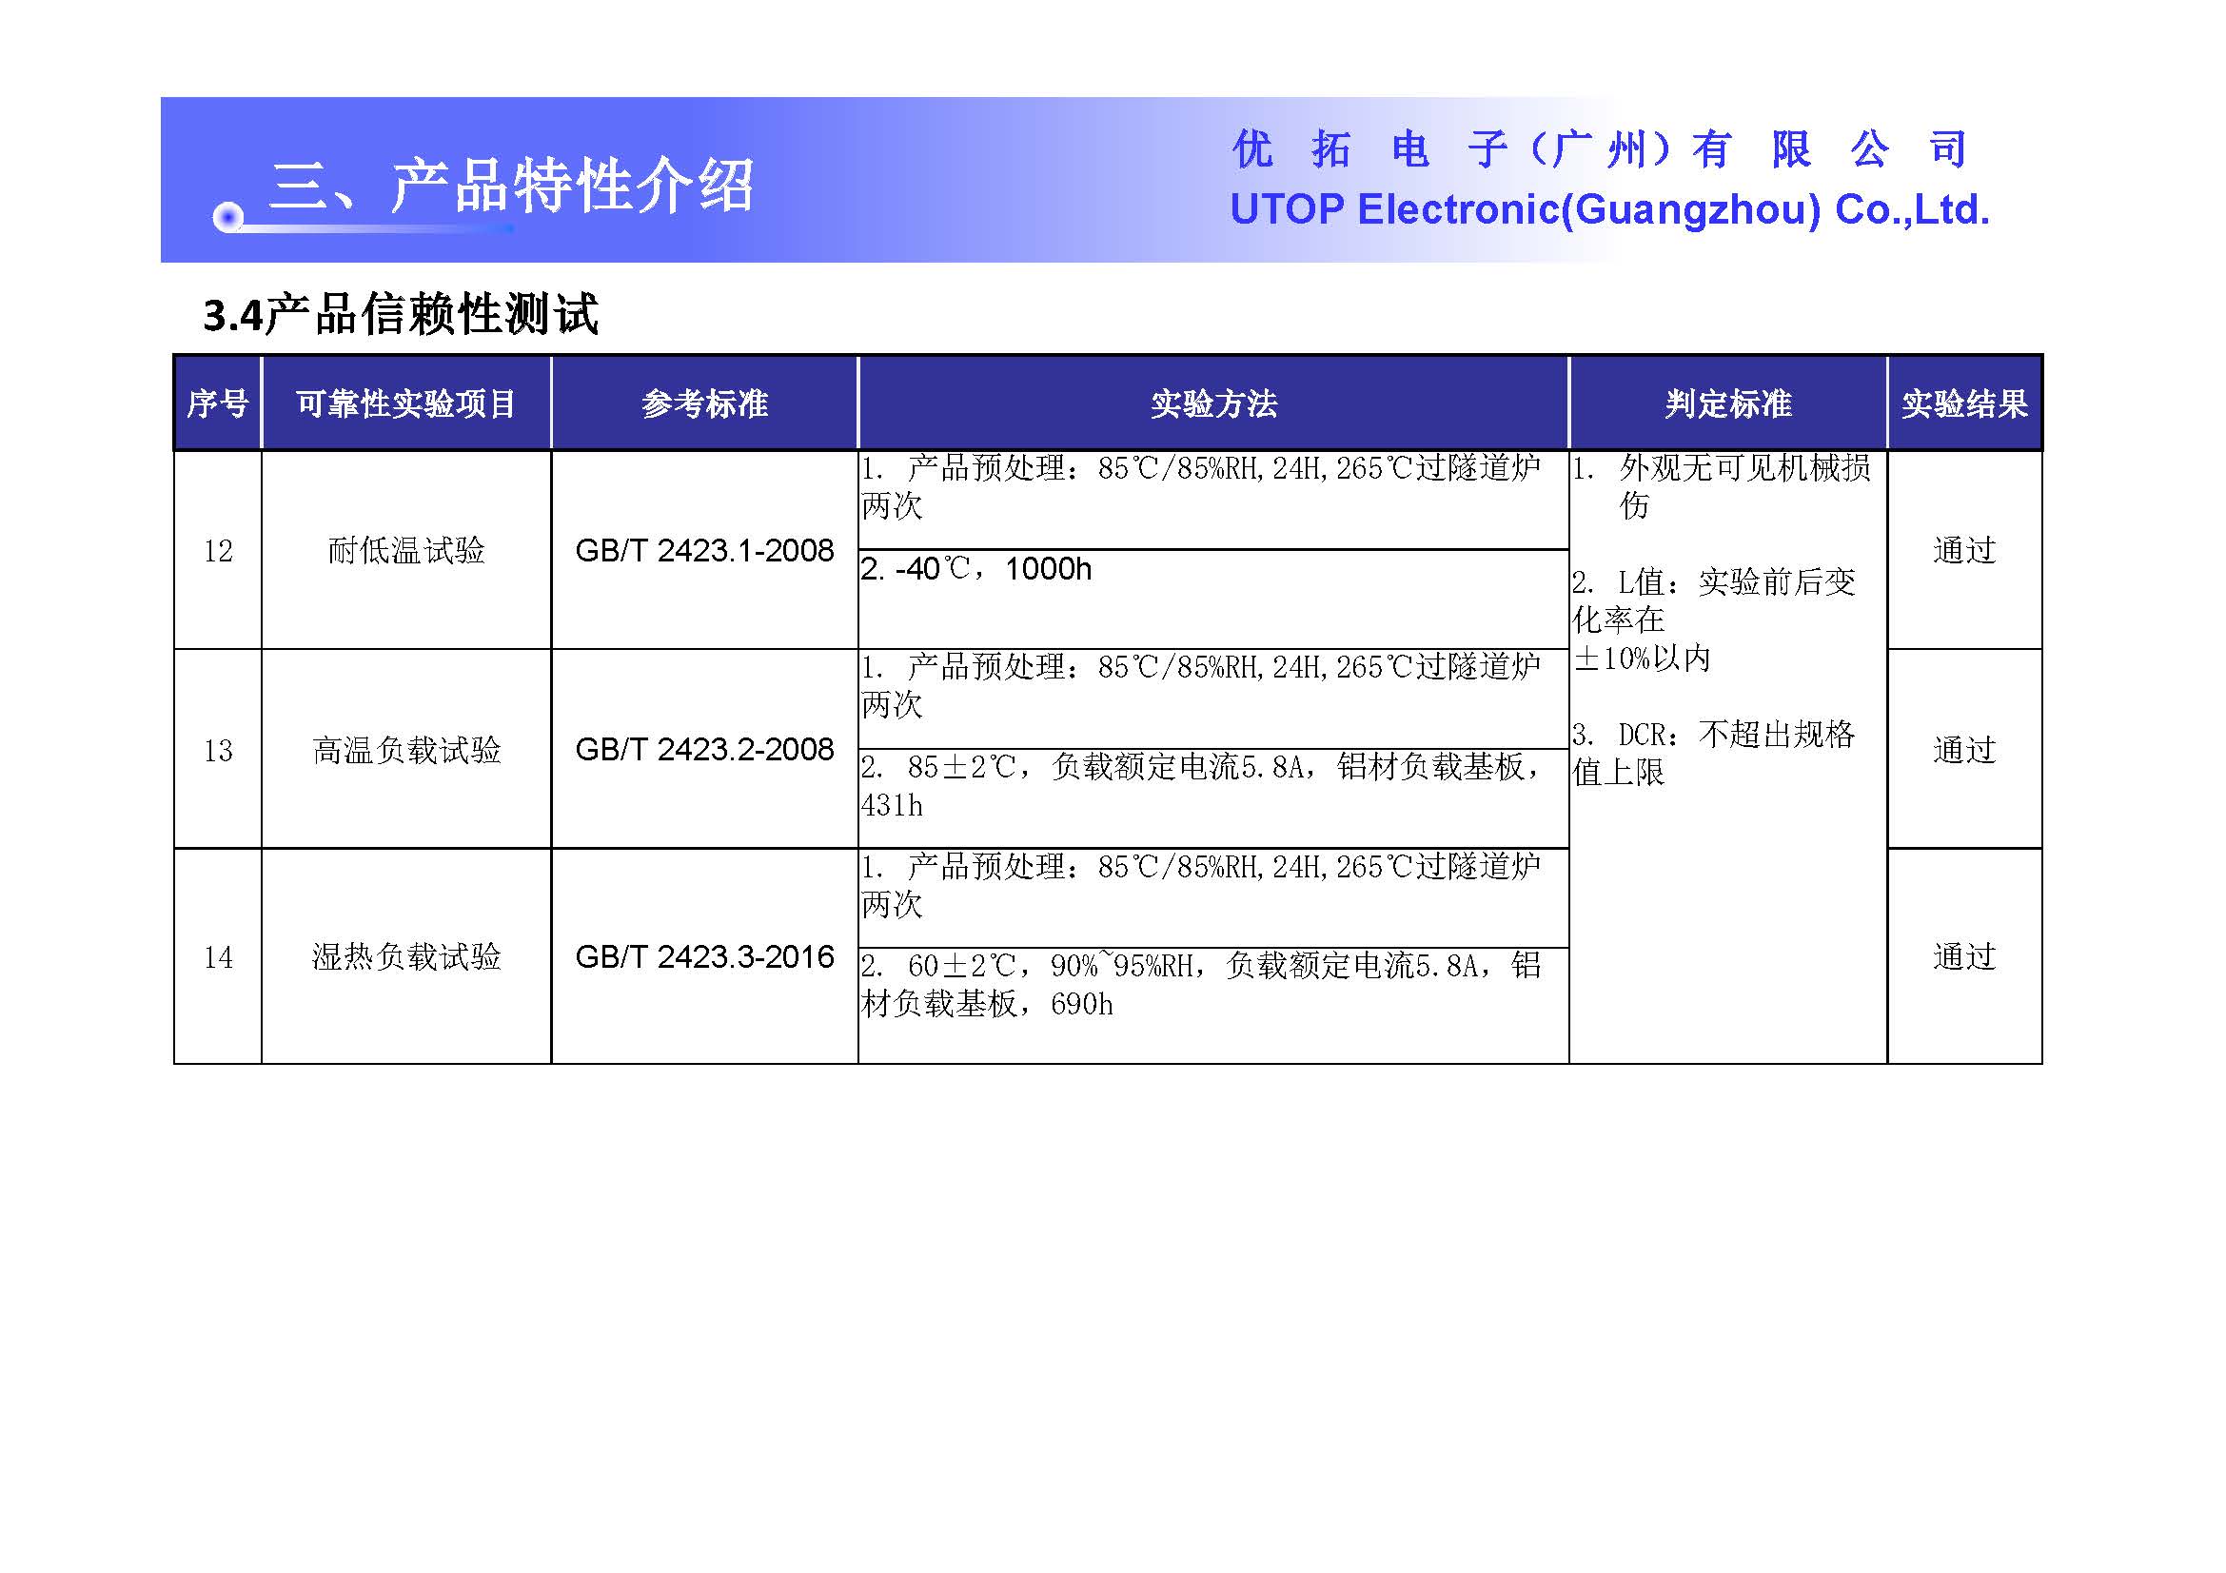The width and height of the screenshot is (2226, 1573).
Task: Click the 可靠性实验项目 column header
Action: 405,403
